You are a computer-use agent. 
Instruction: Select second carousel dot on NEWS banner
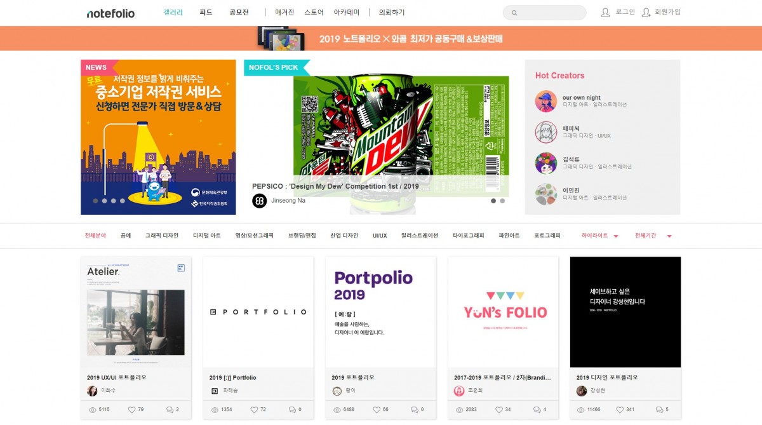coord(105,201)
